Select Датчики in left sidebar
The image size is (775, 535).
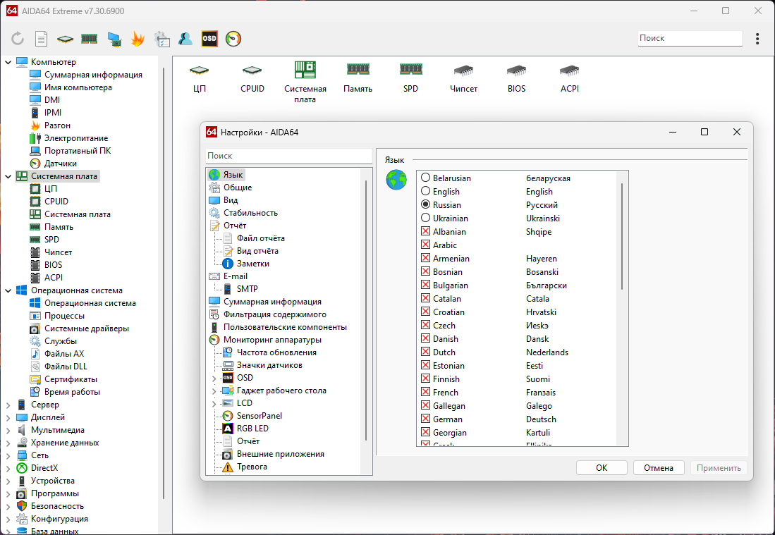(x=61, y=164)
